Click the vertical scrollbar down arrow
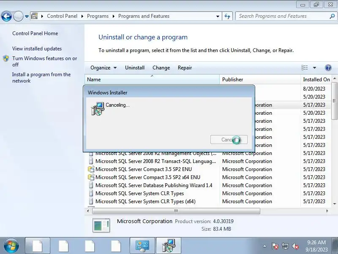The width and height of the screenshot is (338, 254). [334, 204]
